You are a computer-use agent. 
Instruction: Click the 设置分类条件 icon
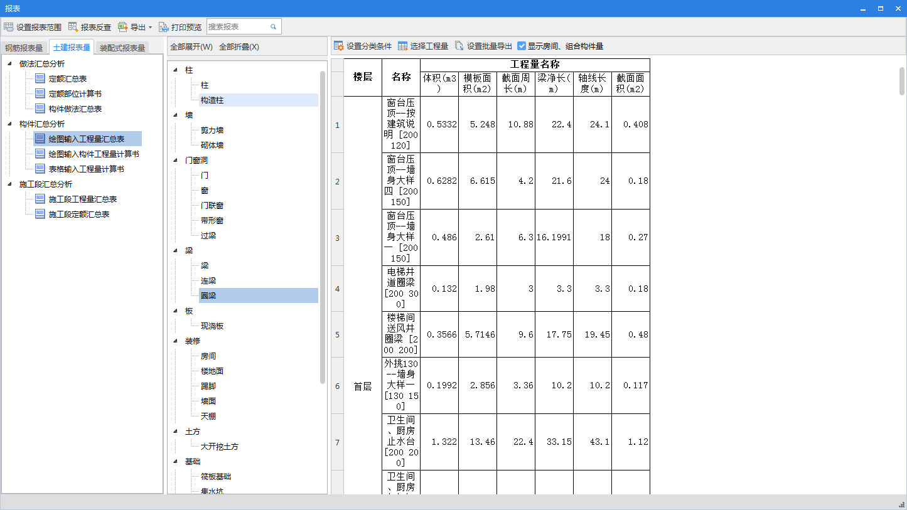pyautogui.click(x=339, y=46)
